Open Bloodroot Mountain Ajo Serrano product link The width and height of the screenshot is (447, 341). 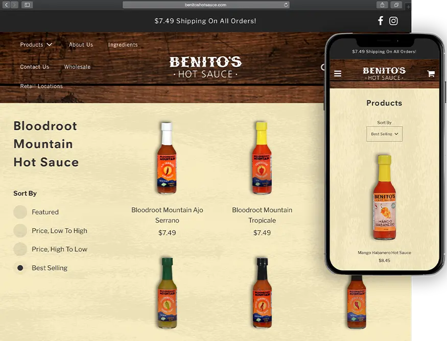click(167, 215)
